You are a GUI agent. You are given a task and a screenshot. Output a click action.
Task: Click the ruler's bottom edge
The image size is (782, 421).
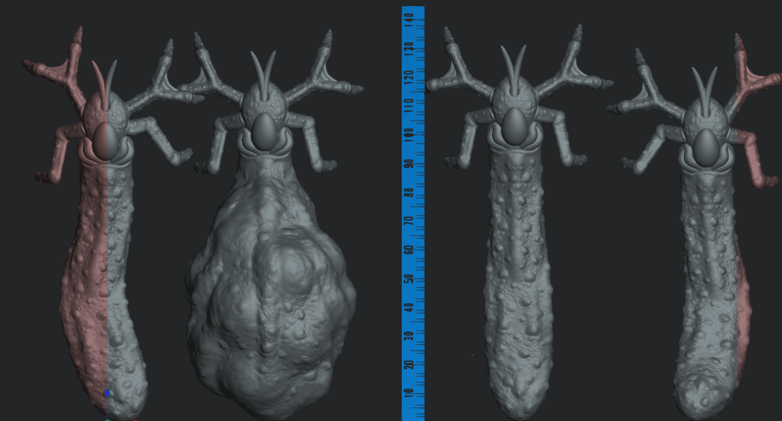[x=413, y=417]
